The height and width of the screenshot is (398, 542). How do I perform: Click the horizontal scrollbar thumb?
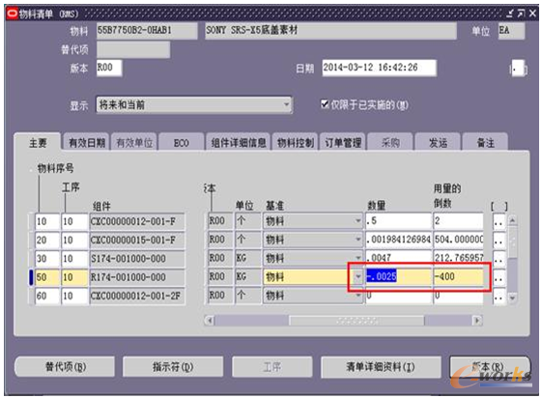tap(357, 321)
